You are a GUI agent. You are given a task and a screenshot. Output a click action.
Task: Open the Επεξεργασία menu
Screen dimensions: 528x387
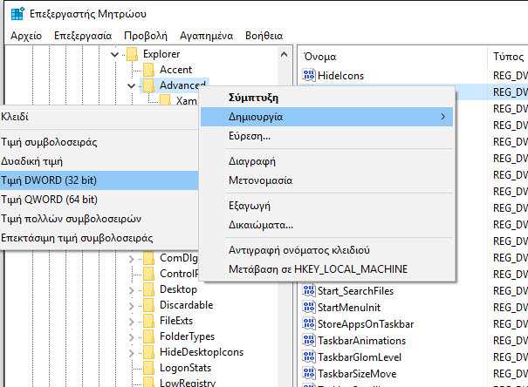[x=83, y=36]
